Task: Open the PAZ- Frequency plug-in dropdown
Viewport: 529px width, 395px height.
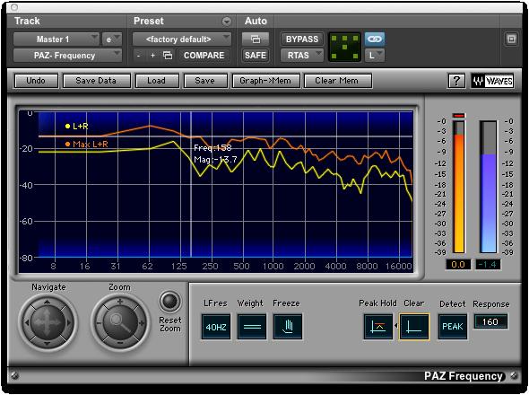Action: coord(67,55)
